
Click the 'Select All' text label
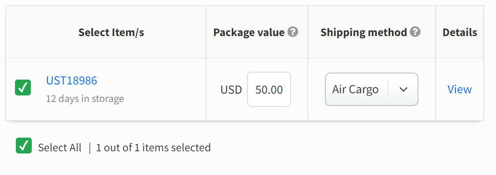point(60,148)
